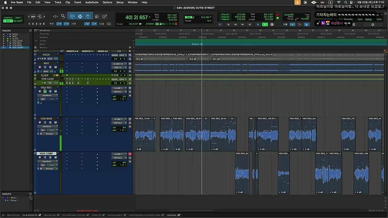Screen dimensions: 388x218
Task: Toggle Link Timeline and Edit Selection
Action: pyautogui.click(x=59, y=24)
